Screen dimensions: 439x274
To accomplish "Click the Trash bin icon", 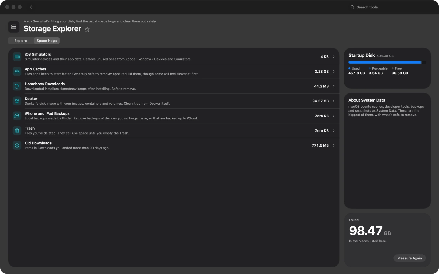I will point(17,131).
